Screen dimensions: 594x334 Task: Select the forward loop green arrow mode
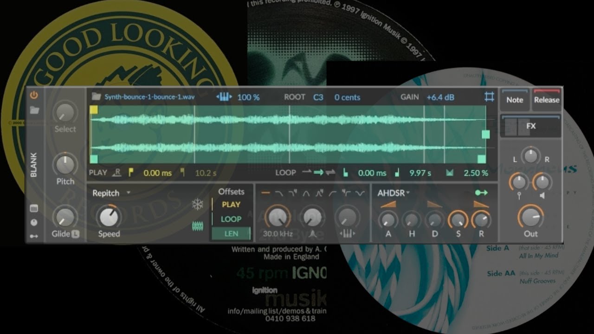pyautogui.click(x=318, y=173)
